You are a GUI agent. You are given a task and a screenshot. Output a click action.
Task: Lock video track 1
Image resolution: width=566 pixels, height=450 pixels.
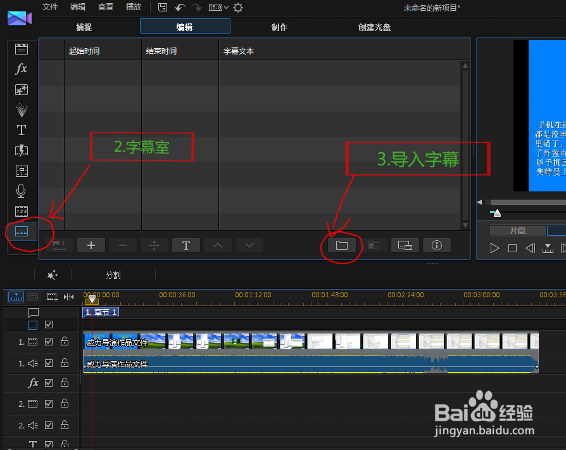pos(65,341)
